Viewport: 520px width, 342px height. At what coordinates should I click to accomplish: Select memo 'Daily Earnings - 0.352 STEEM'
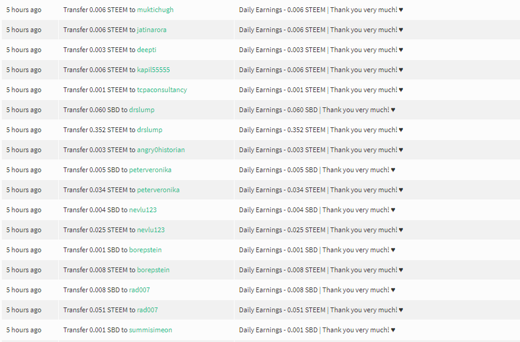click(282, 130)
